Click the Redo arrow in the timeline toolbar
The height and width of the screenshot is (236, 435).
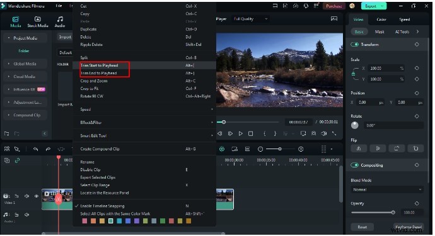click(x=48, y=149)
